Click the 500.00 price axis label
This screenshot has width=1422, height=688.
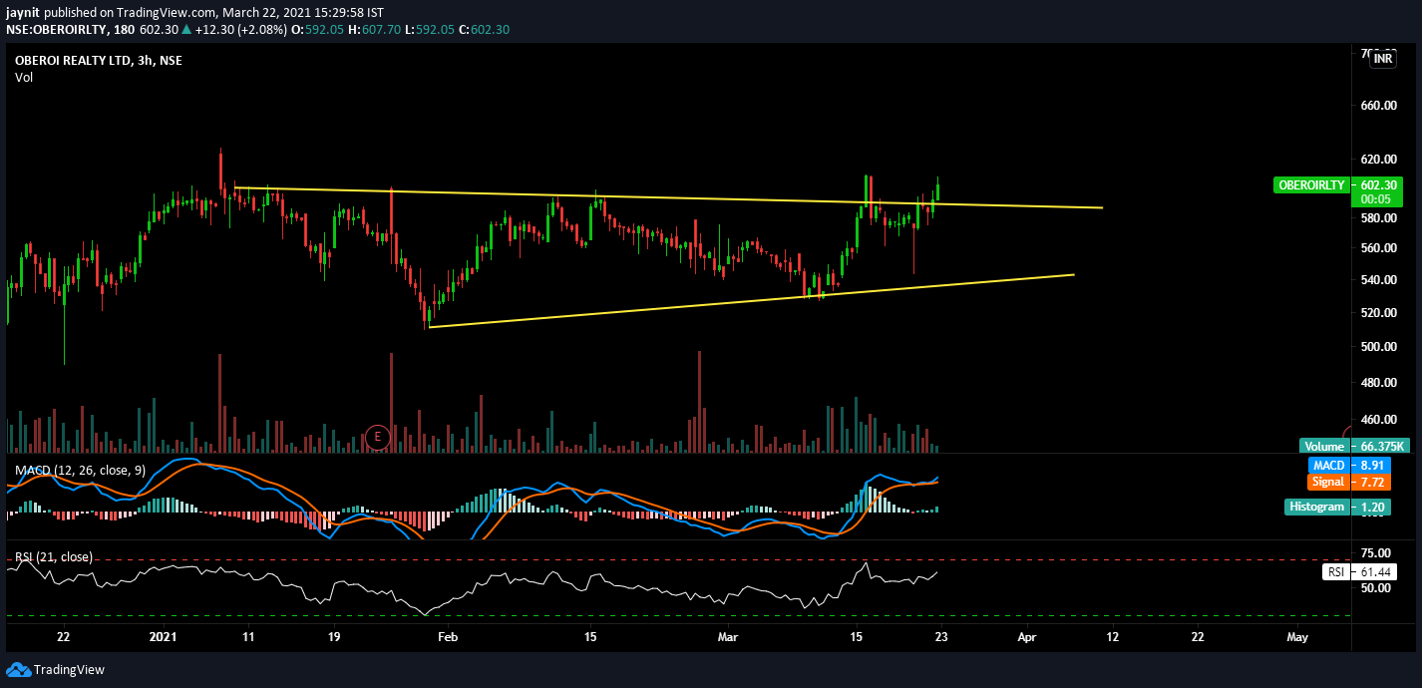click(x=1380, y=347)
